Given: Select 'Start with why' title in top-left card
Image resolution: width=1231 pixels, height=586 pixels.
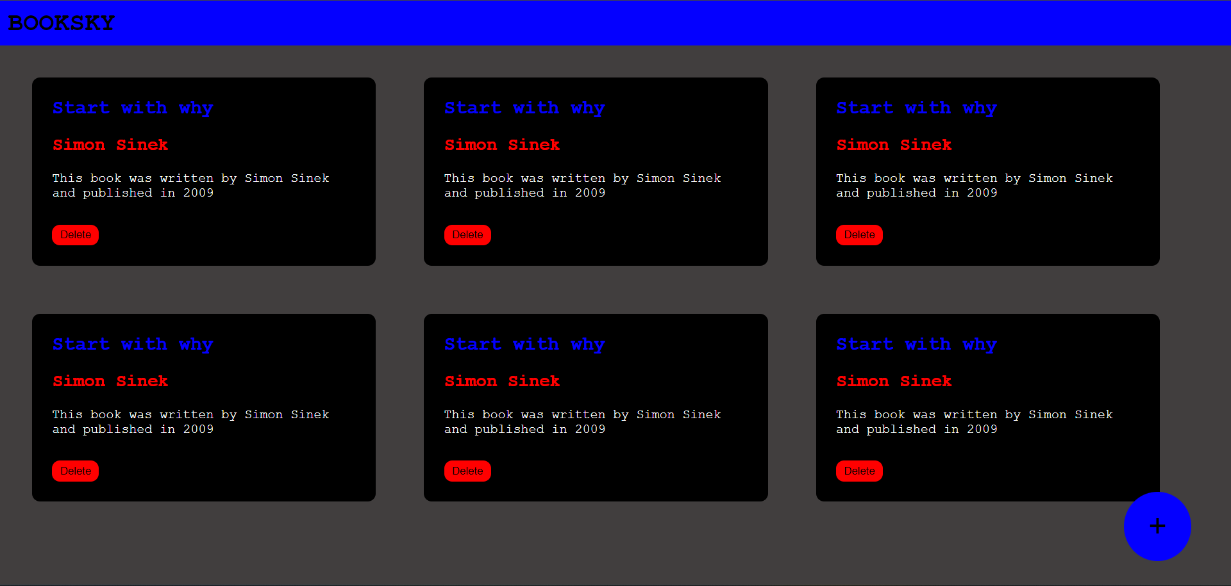Looking at the screenshot, I should (133, 108).
